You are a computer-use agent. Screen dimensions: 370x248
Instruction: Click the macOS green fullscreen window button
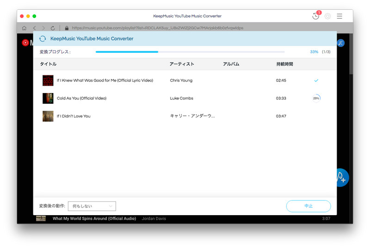click(34, 16)
